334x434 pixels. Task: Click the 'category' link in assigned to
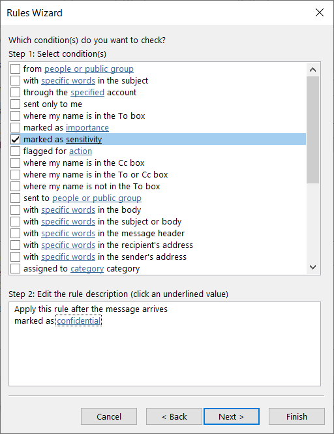click(87, 269)
